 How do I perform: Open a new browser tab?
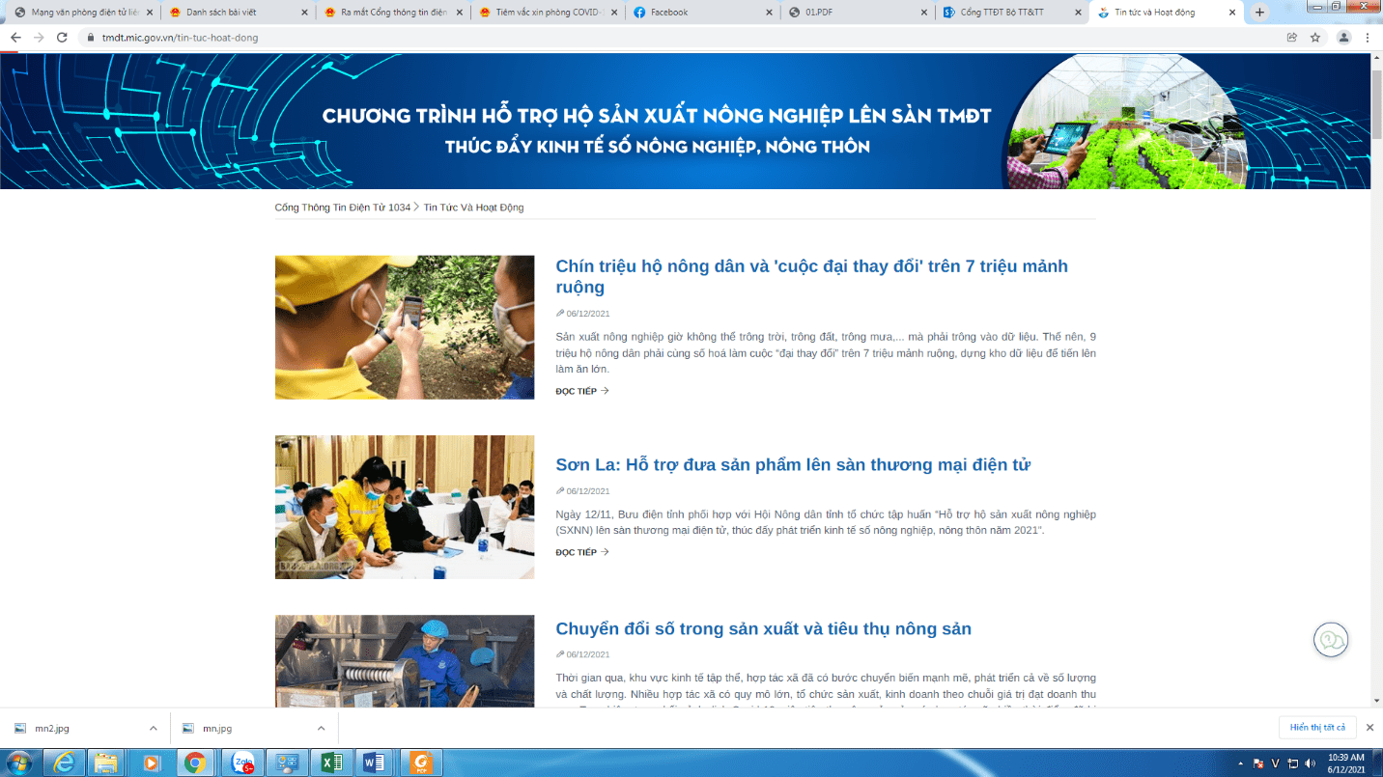tap(1259, 13)
